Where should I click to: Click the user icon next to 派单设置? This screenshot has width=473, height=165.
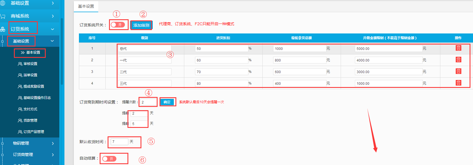20,75
